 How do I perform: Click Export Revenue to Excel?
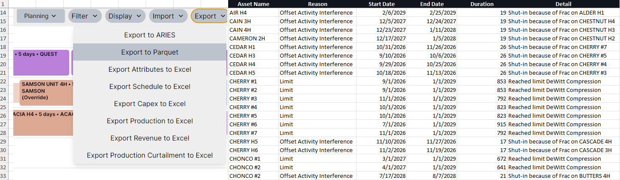(150, 138)
